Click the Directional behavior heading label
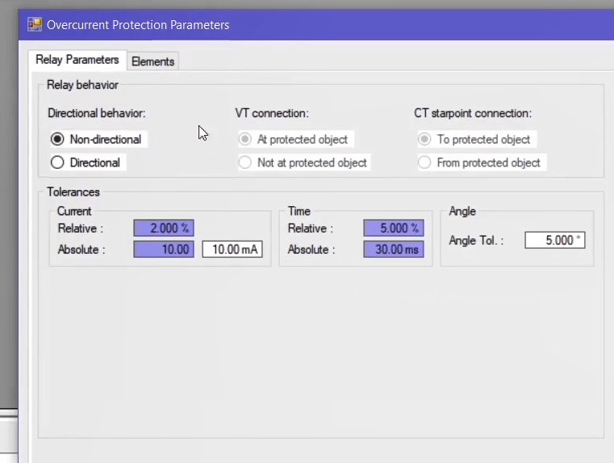 pyautogui.click(x=97, y=113)
